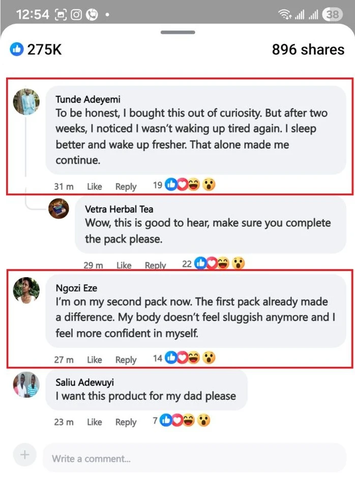Like Vetra Herbal Tea's reply
The width and height of the screenshot is (355, 480).
[124, 265]
